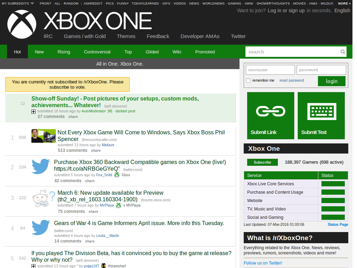This screenshot has height=268, width=357.
Task: Open Maltaze user profile
Action: (108, 145)
